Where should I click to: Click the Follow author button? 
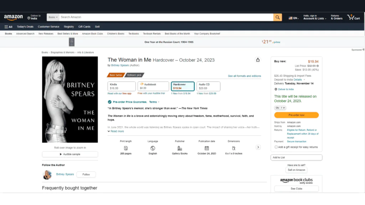(86, 174)
